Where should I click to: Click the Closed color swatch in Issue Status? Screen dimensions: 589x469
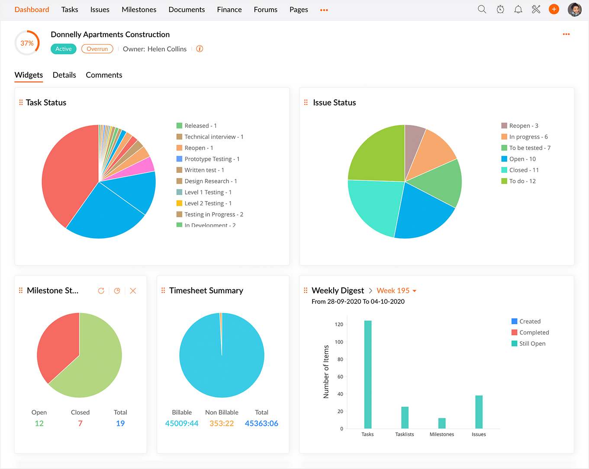pos(504,170)
